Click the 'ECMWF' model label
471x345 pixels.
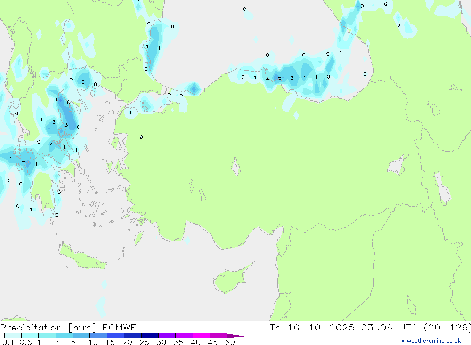[119, 327]
